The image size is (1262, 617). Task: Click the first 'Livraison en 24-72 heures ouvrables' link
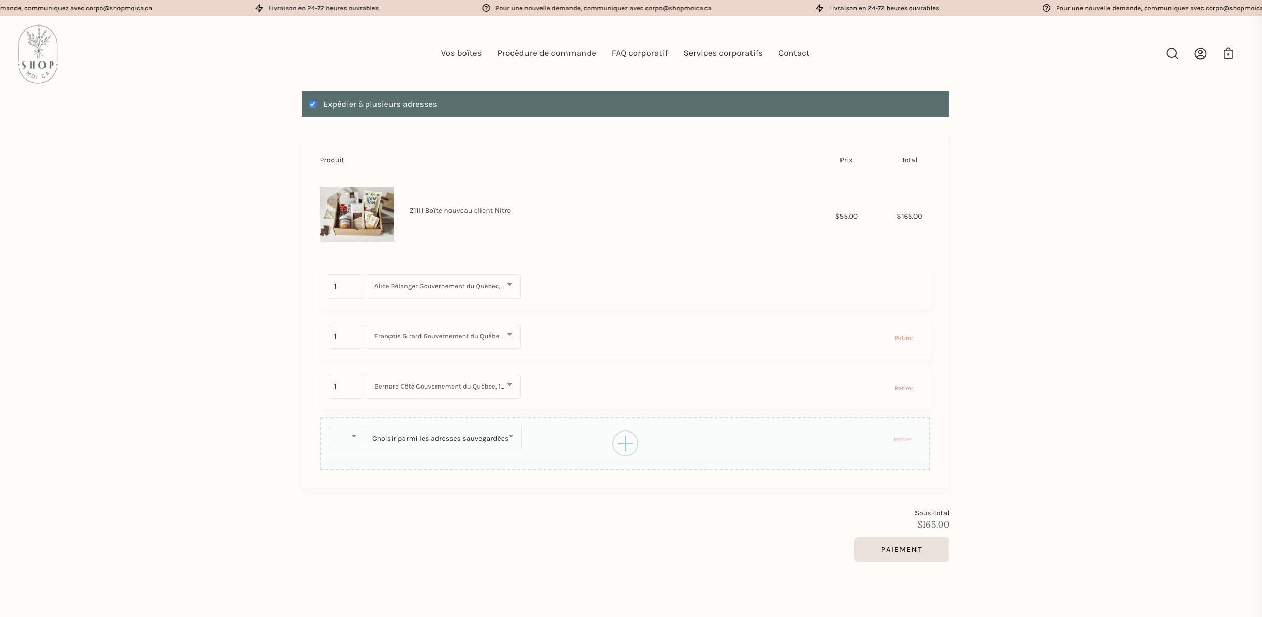323,8
